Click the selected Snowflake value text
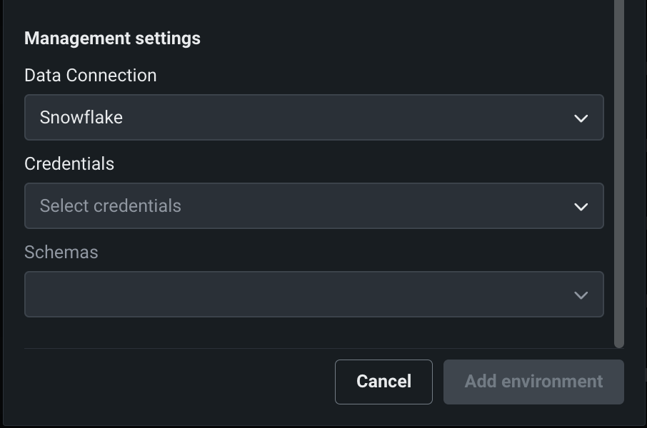Viewport: 647px width, 428px height. pos(81,118)
